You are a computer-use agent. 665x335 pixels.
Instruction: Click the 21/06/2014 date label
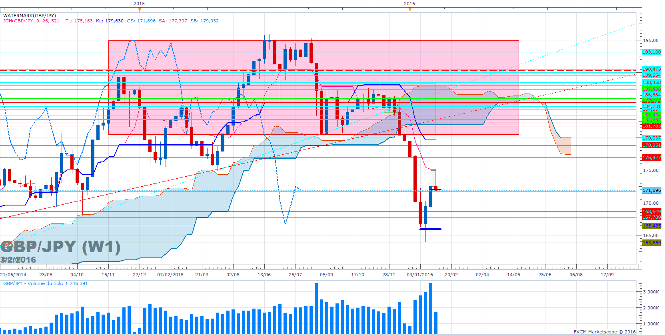coord(13,275)
